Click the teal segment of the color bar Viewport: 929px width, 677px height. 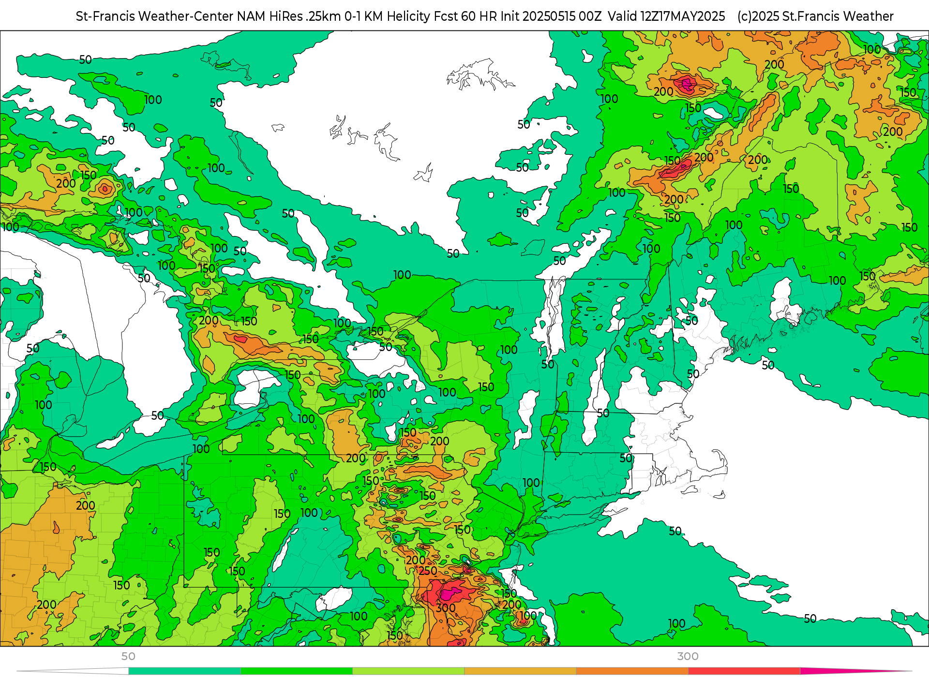click(184, 671)
